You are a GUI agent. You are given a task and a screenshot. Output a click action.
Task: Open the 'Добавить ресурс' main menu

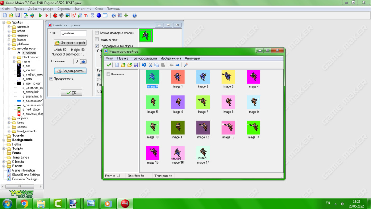coord(41,9)
